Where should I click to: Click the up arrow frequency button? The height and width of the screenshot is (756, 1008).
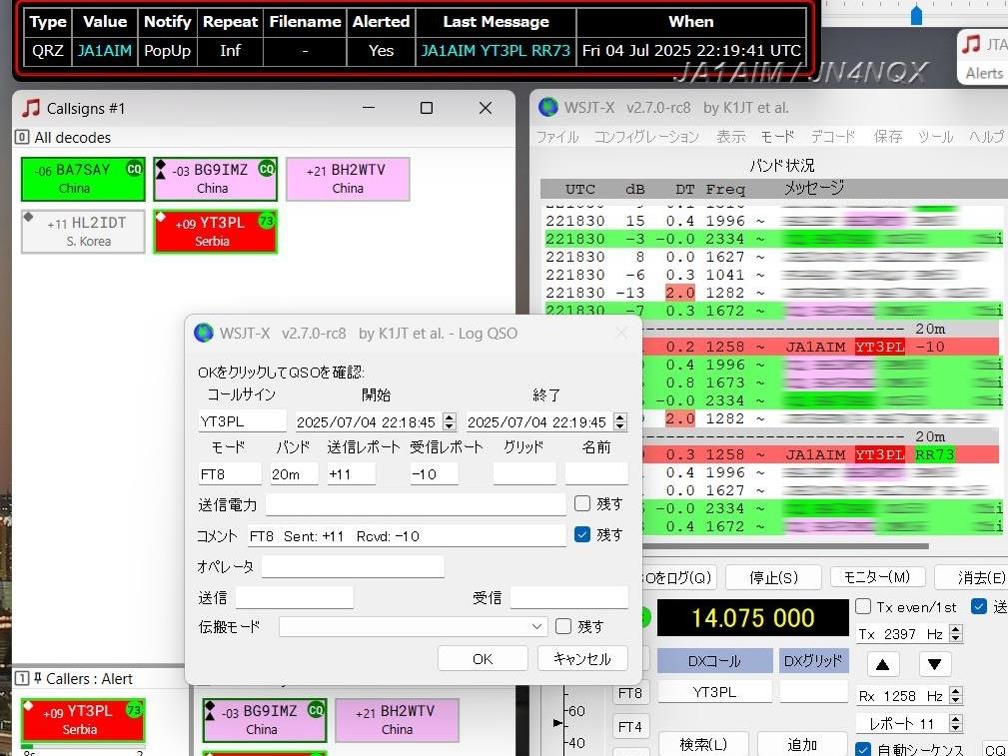click(x=882, y=664)
